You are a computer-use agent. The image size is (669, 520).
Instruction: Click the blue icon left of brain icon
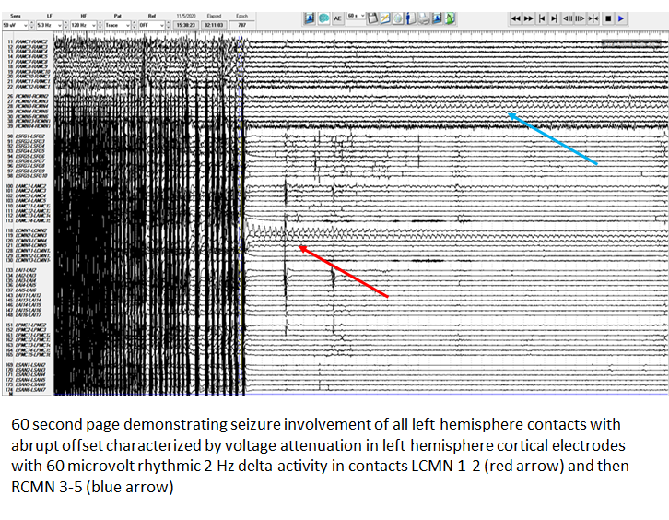(x=310, y=18)
